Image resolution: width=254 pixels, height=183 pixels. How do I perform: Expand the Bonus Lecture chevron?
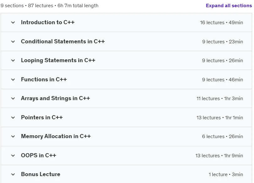[13, 175]
